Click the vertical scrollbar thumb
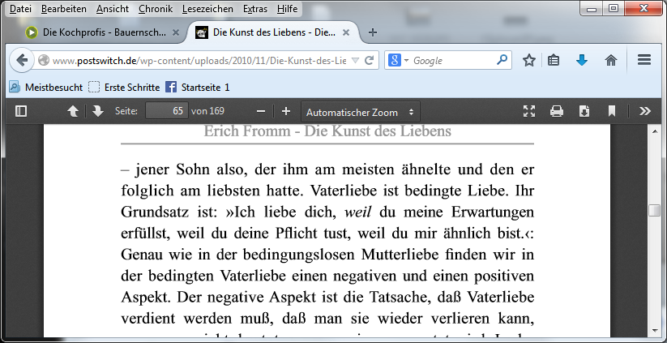Image resolution: width=667 pixels, height=343 pixels. [x=655, y=211]
